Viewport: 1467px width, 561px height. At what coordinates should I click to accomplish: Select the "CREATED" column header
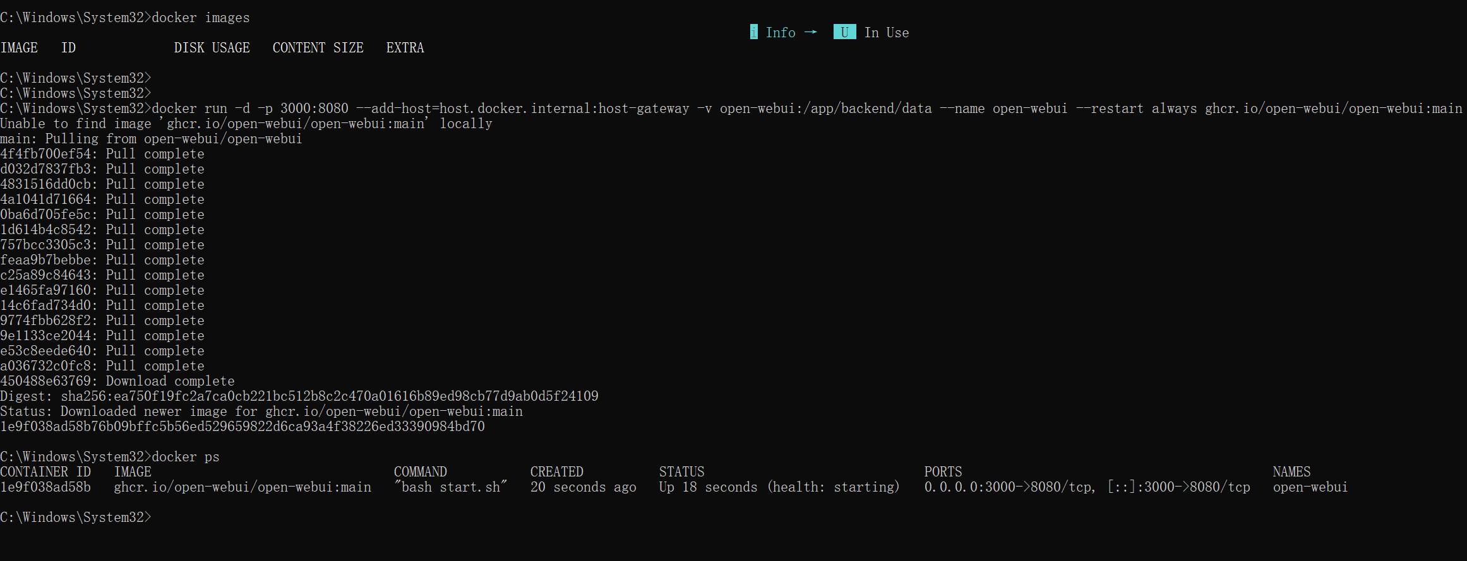pos(557,472)
